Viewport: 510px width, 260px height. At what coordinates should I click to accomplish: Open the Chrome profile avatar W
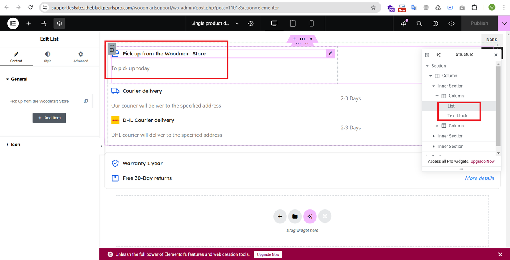point(492,8)
